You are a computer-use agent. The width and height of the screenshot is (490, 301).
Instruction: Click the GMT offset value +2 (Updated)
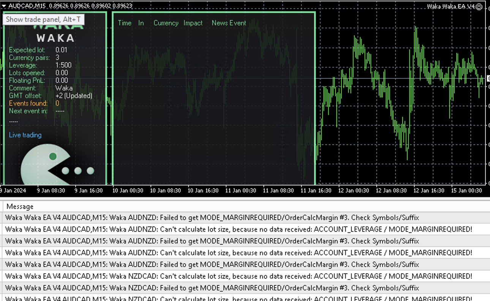point(74,96)
